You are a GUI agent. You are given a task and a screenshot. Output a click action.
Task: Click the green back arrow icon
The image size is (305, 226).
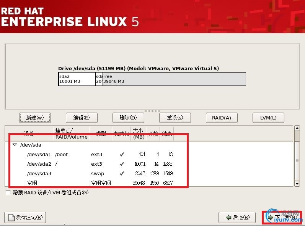(x=228, y=218)
